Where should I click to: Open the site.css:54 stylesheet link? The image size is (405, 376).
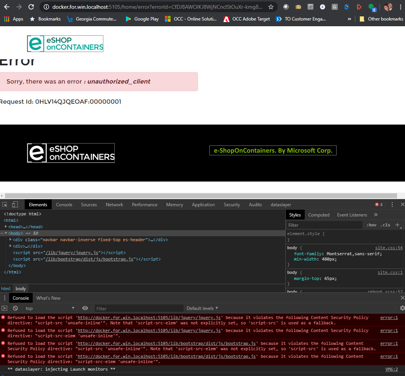(388, 247)
